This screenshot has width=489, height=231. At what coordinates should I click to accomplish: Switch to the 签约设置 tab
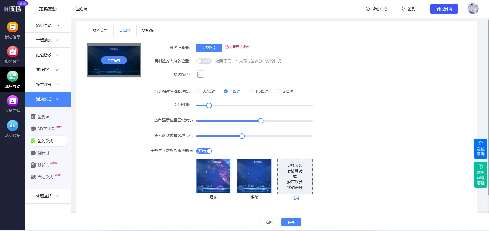pyautogui.click(x=100, y=30)
